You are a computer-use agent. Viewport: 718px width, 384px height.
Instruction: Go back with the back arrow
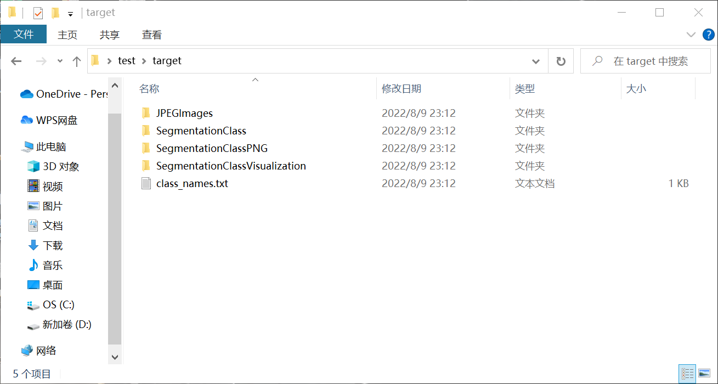[16, 61]
